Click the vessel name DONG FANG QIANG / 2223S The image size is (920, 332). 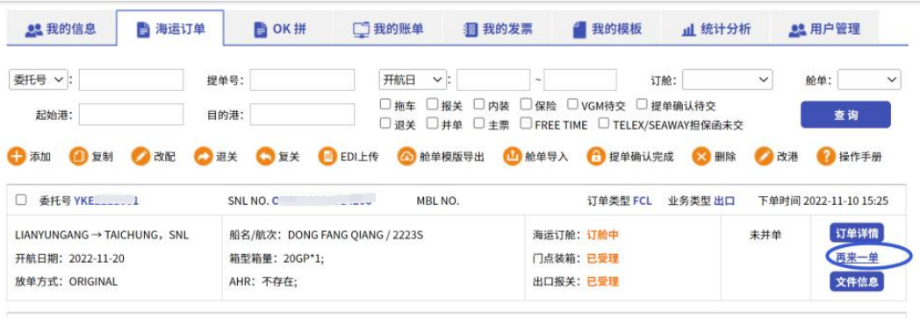pos(355,236)
